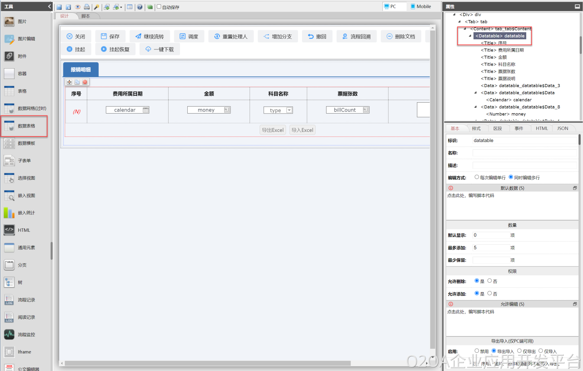Collapse the <Tab> tab tree node
The image size is (583, 371).
tap(459, 22)
